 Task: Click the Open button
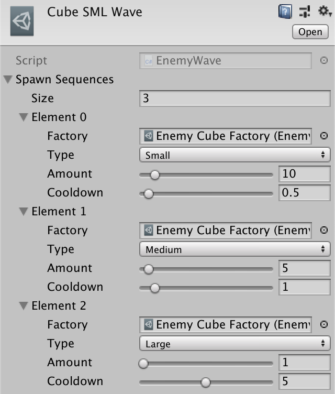click(x=310, y=31)
